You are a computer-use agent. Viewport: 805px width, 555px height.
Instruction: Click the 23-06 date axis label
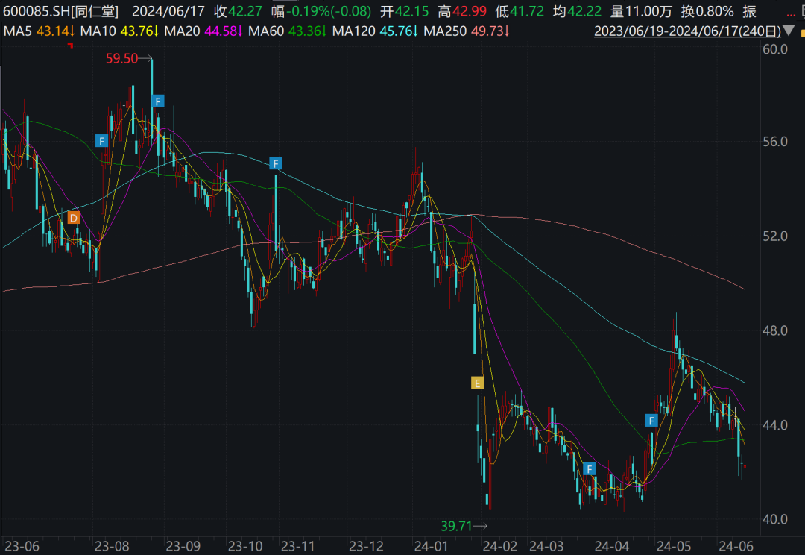coord(21,546)
